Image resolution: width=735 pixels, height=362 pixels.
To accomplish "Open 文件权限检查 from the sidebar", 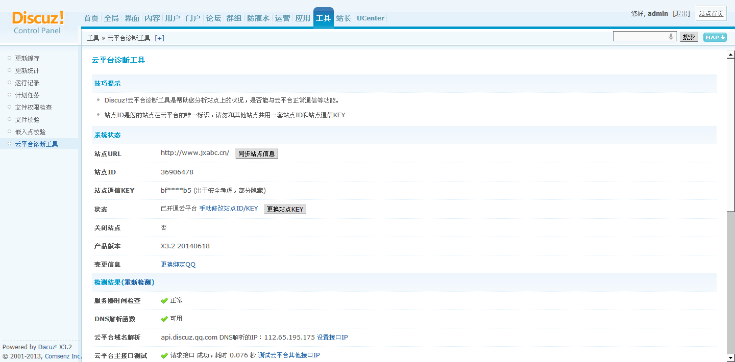I will 33,108.
